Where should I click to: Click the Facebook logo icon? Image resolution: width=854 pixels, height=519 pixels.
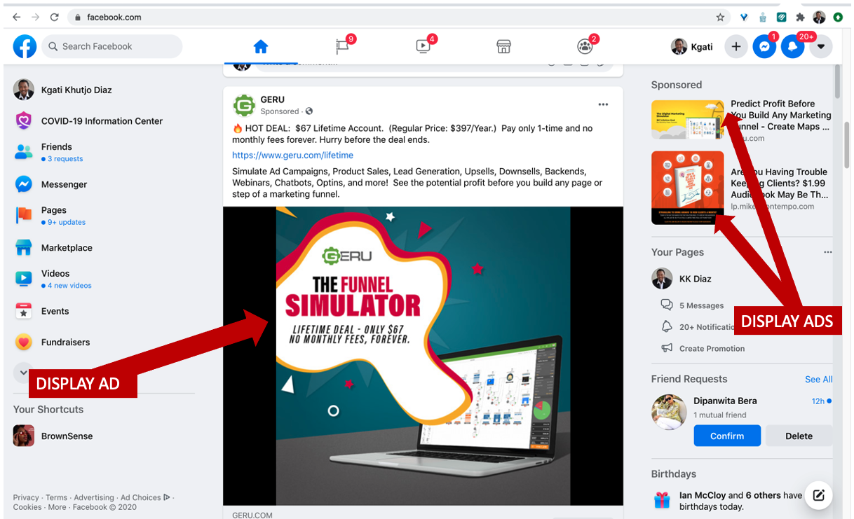pyautogui.click(x=24, y=46)
